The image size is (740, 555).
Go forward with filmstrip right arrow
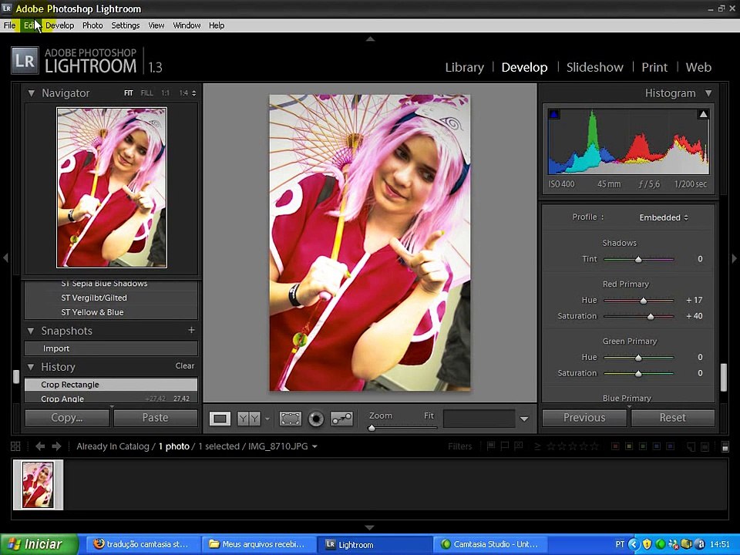(56, 446)
